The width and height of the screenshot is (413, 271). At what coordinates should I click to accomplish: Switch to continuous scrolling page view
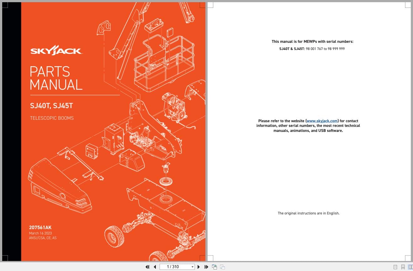coord(403,267)
